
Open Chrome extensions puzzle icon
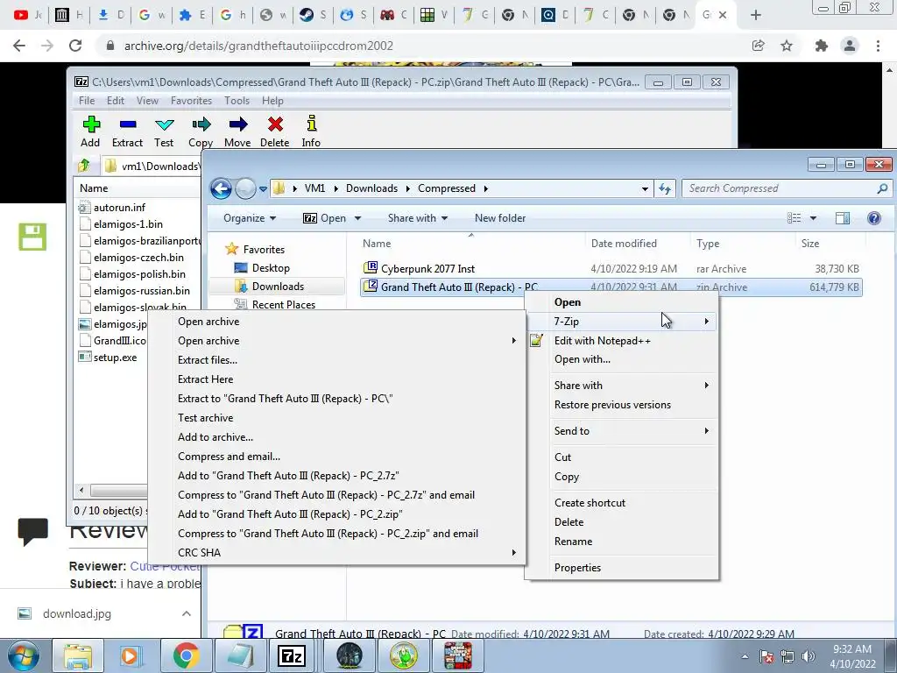pos(821,46)
